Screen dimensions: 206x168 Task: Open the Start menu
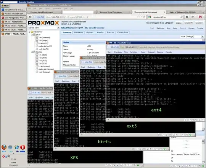[x=5, y=6]
